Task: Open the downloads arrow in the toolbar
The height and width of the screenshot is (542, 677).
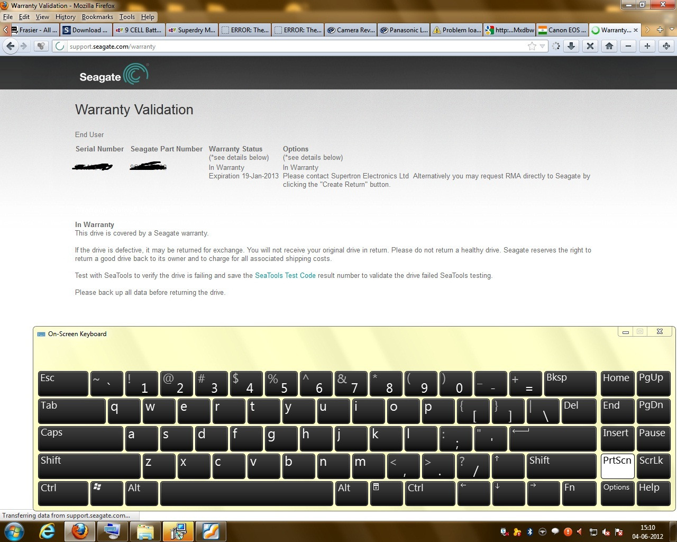Action: click(x=571, y=46)
